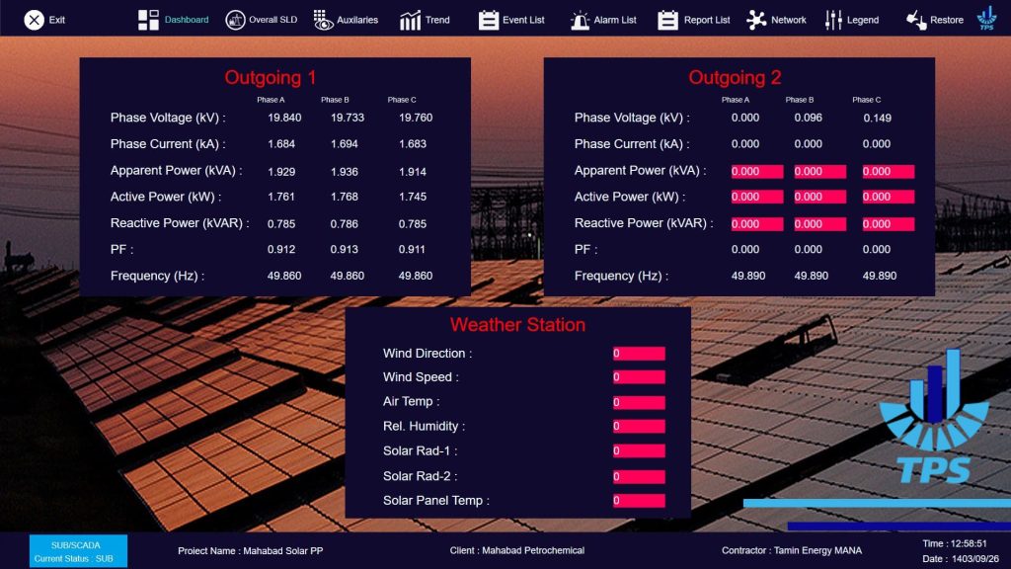1011x569 pixels.
Task: Click the Network nodes icon
Action: pos(756,20)
